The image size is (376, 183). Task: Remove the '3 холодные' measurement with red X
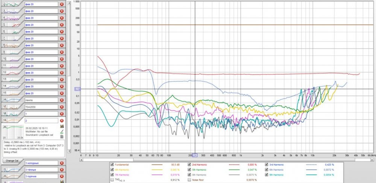pos(62,163)
